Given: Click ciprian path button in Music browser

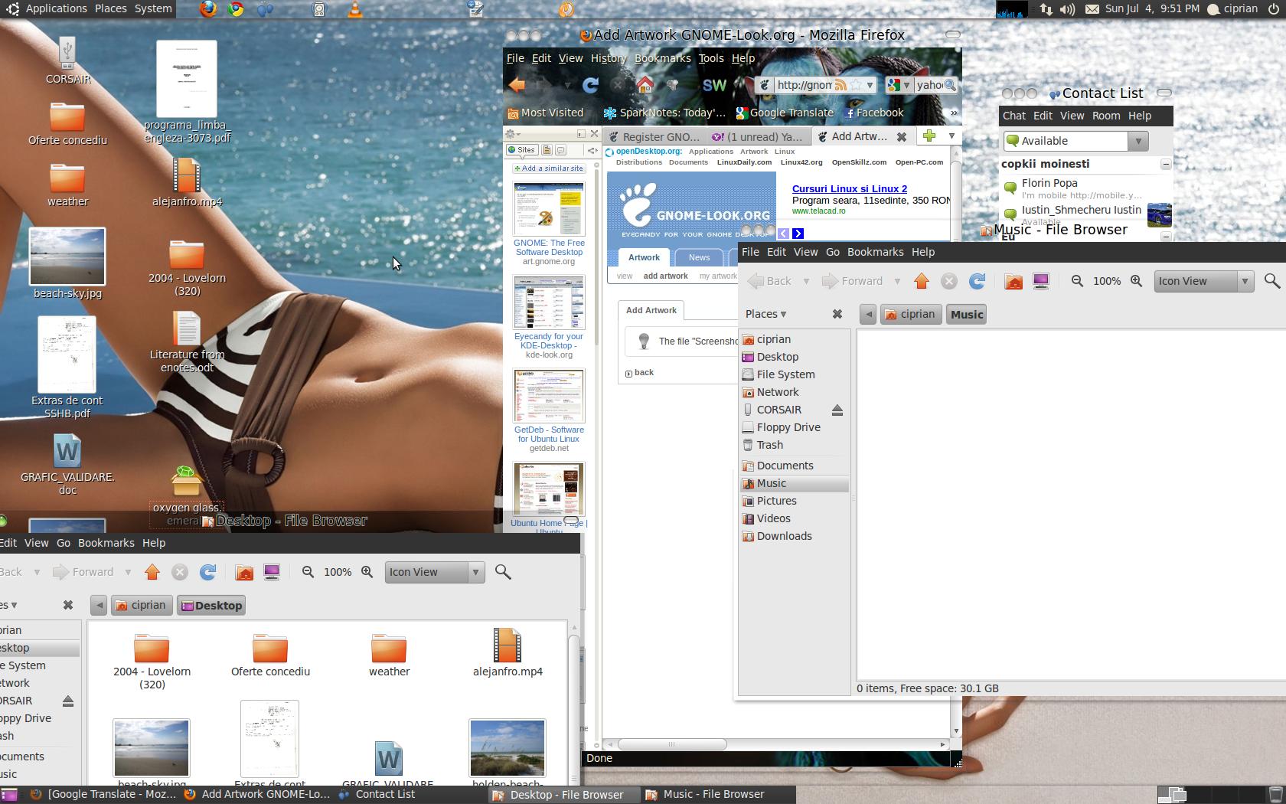Looking at the screenshot, I should tap(911, 314).
